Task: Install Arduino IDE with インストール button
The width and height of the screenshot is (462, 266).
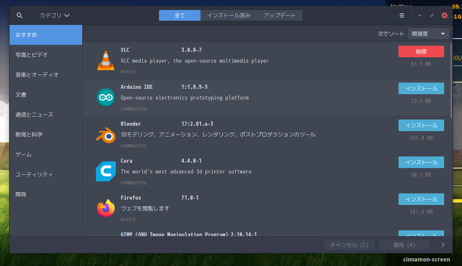Action: [x=421, y=88]
